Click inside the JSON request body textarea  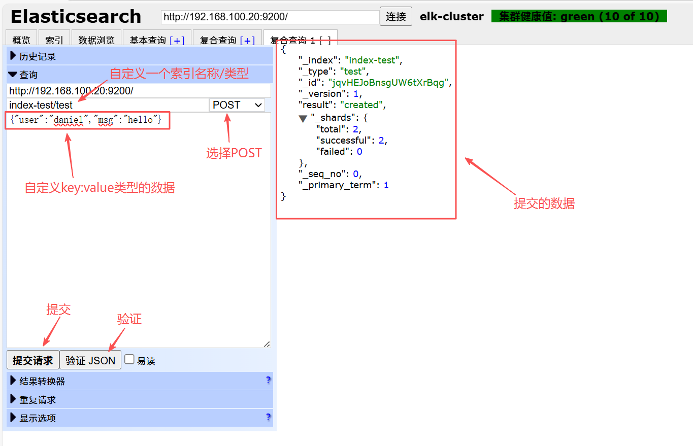(139, 230)
